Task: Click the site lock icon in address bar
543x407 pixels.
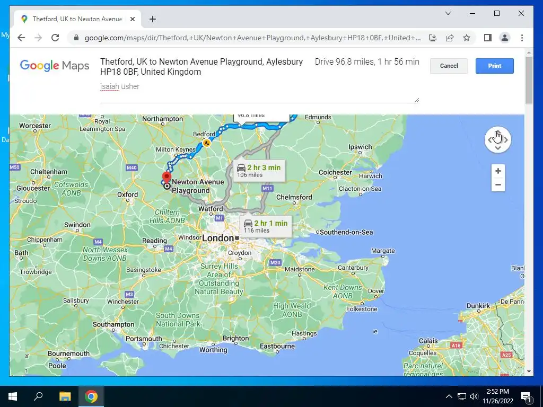Action: (76, 38)
